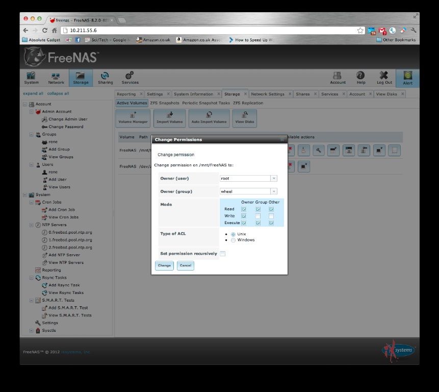Screen dimensions: 439x392
Task: Open the Services top menu icon
Action: (130, 78)
